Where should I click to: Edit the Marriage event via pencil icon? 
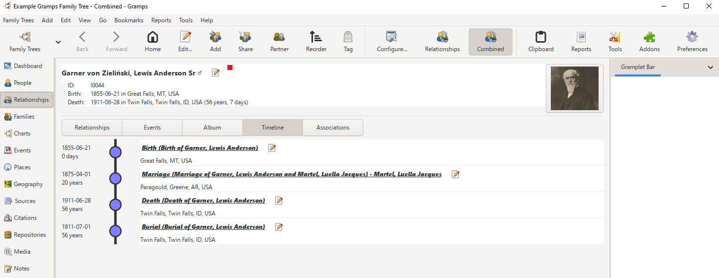pos(455,174)
